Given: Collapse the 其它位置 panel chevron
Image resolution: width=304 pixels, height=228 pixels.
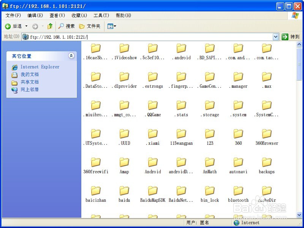Looking at the screenshot, I should [x=71, y=56].
